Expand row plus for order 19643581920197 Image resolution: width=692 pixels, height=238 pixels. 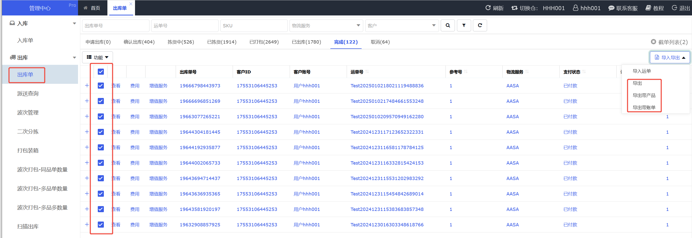[x=87, y=209]
